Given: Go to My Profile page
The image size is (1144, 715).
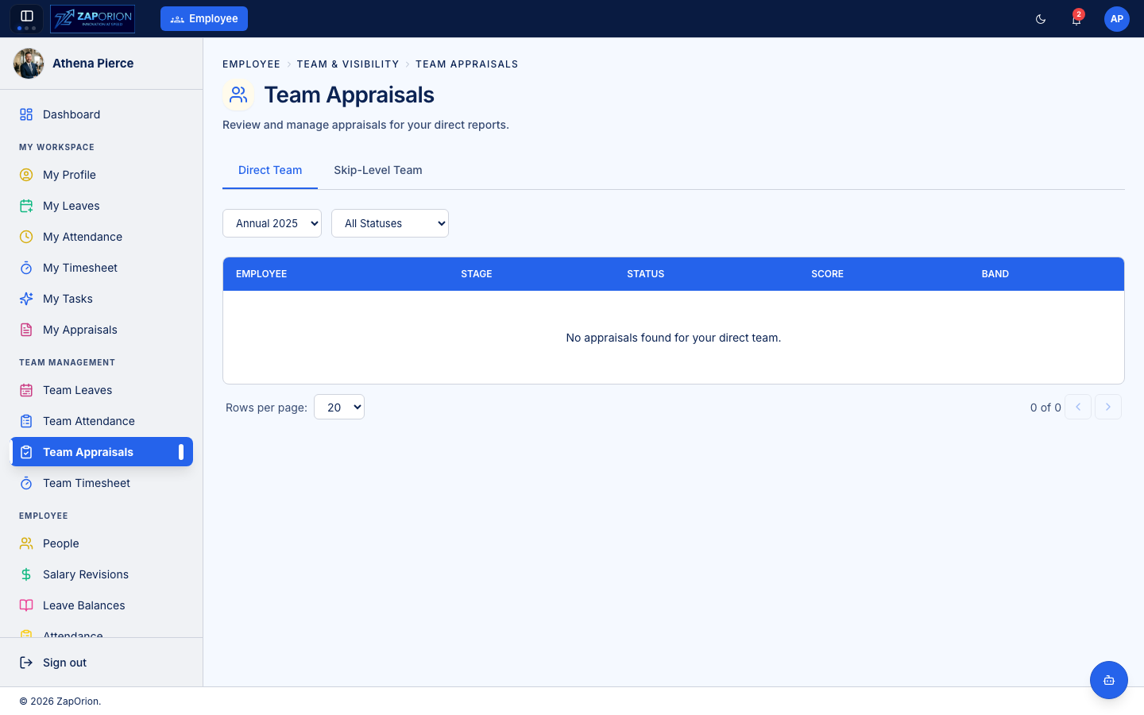Looking at the screenshot, I should coord(102,175).
